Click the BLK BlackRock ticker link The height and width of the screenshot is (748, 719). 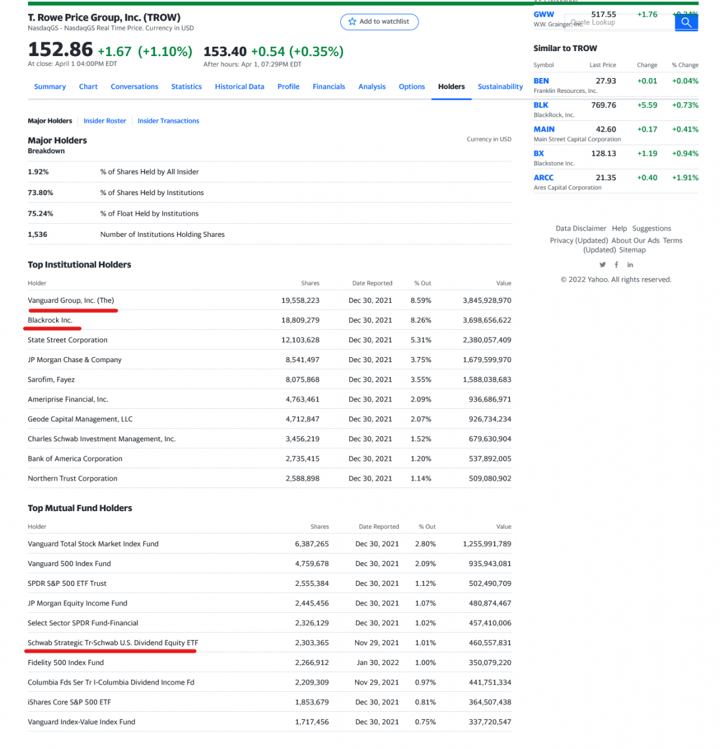tap(541, 105)
